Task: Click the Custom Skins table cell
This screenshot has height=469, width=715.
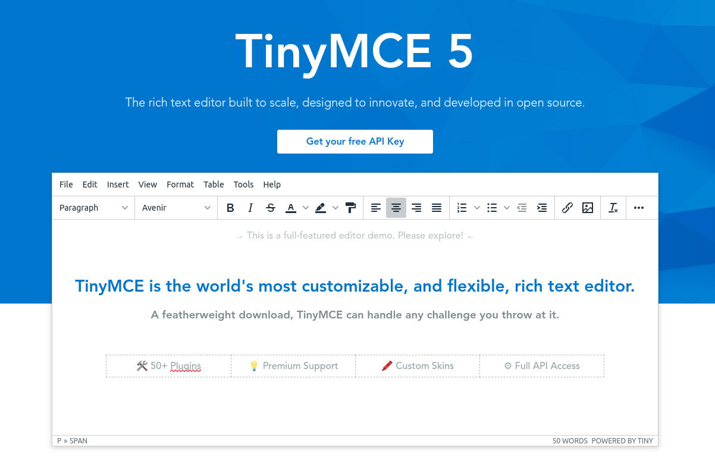Action: [418, 366]
